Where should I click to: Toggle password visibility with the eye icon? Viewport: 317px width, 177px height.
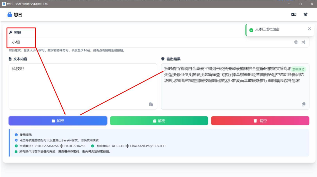click(296, 42)
